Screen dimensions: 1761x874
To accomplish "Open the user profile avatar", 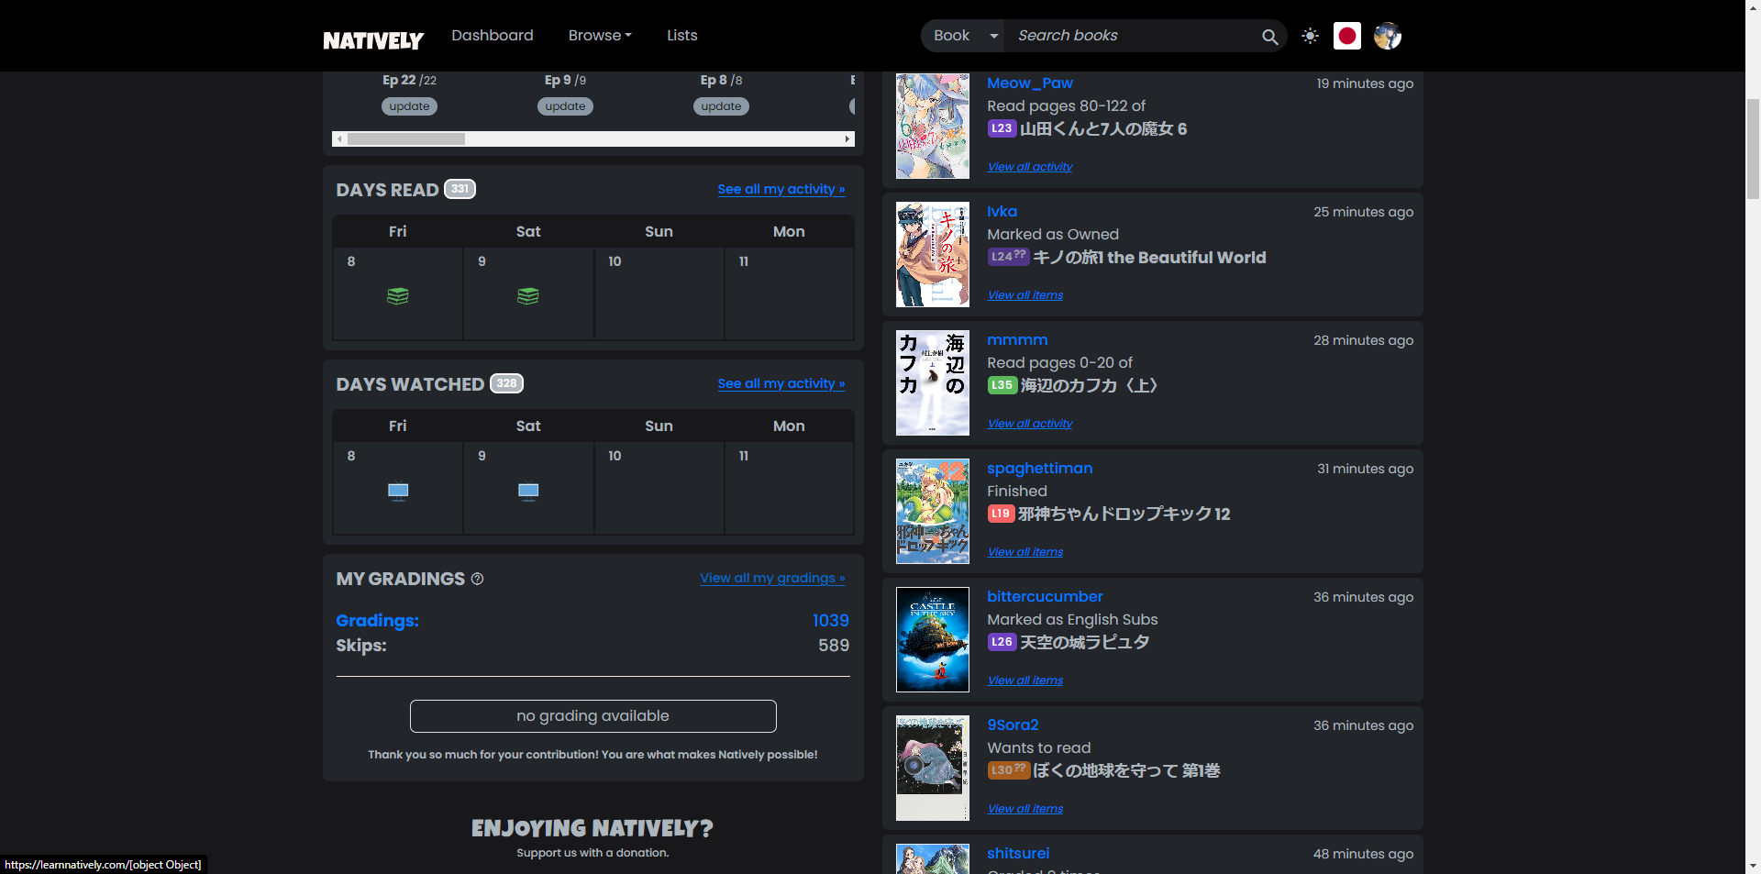I will coord(1387,36).
